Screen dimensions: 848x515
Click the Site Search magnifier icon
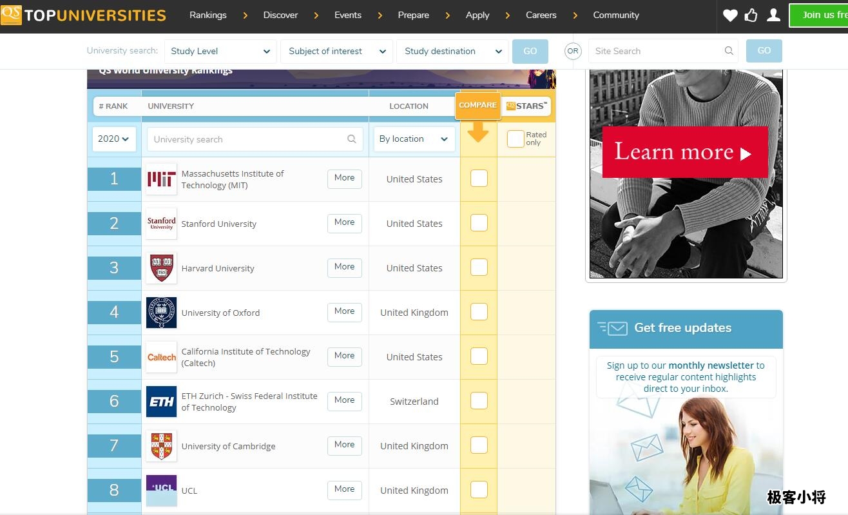tap(729, 51)
